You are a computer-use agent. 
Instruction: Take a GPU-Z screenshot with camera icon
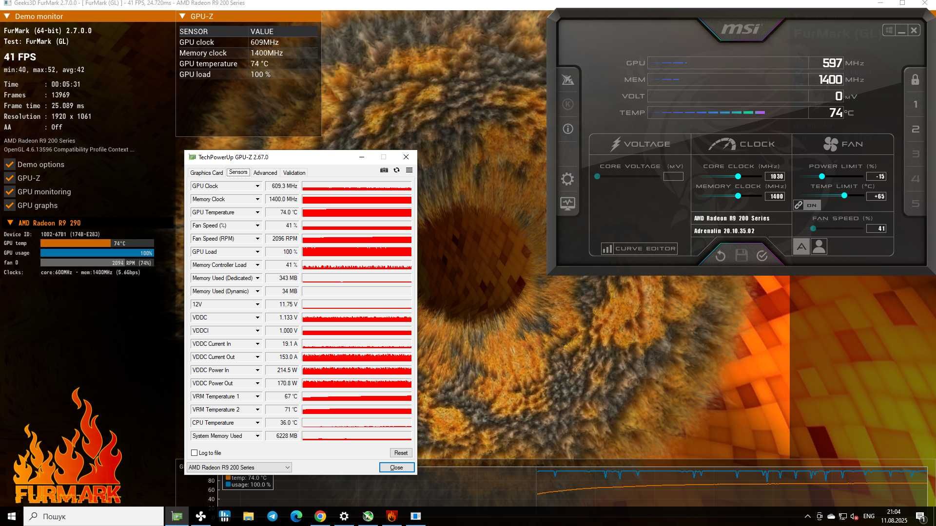click(x=384, y=170)
